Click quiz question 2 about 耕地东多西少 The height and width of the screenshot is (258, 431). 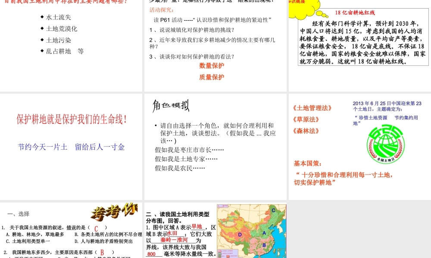(59, 252)
